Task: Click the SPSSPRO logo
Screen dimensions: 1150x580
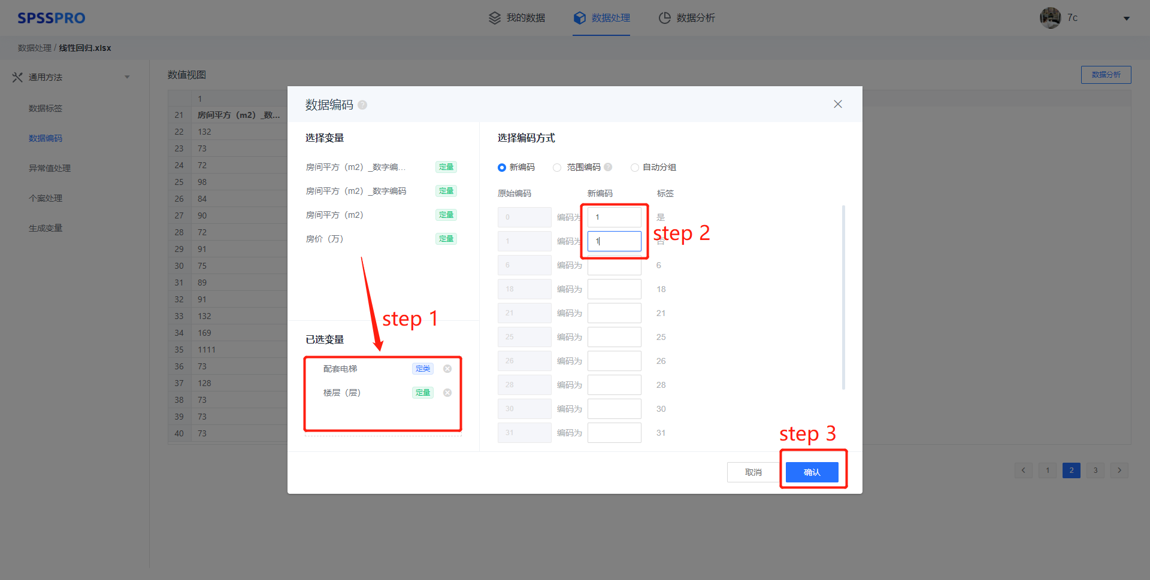Action: 52,18
